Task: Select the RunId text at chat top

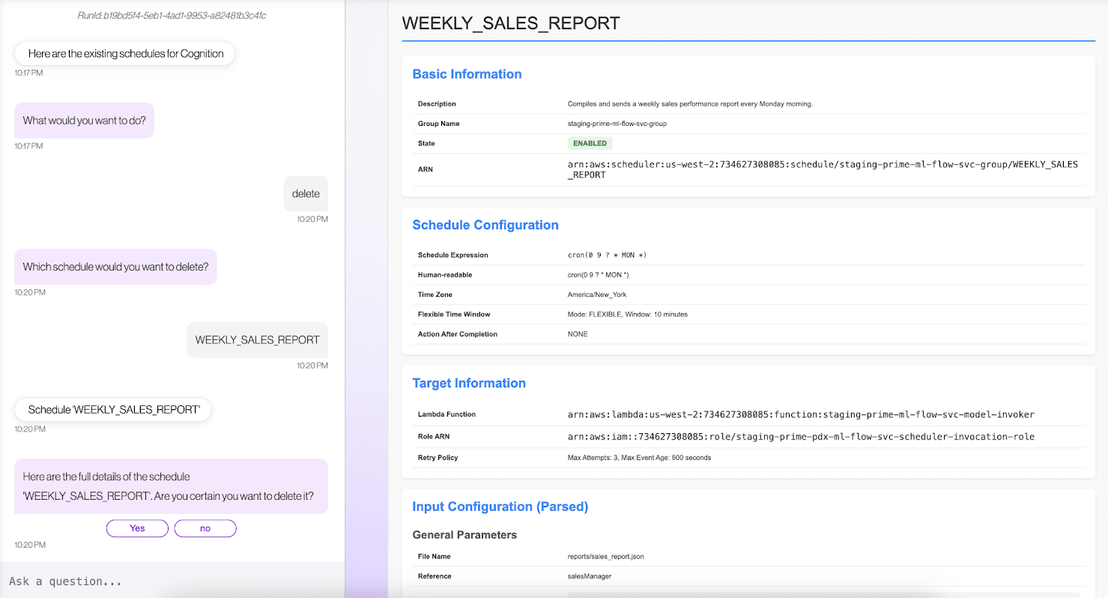Action: (x=172, y=15)
